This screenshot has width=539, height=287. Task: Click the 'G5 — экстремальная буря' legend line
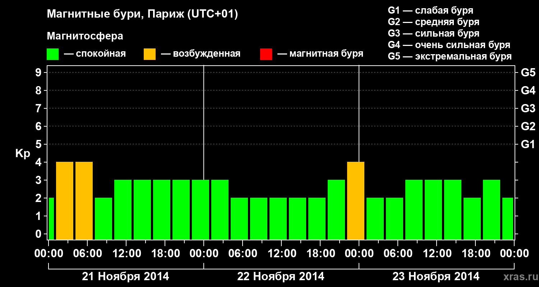click(x=450, y=57)
